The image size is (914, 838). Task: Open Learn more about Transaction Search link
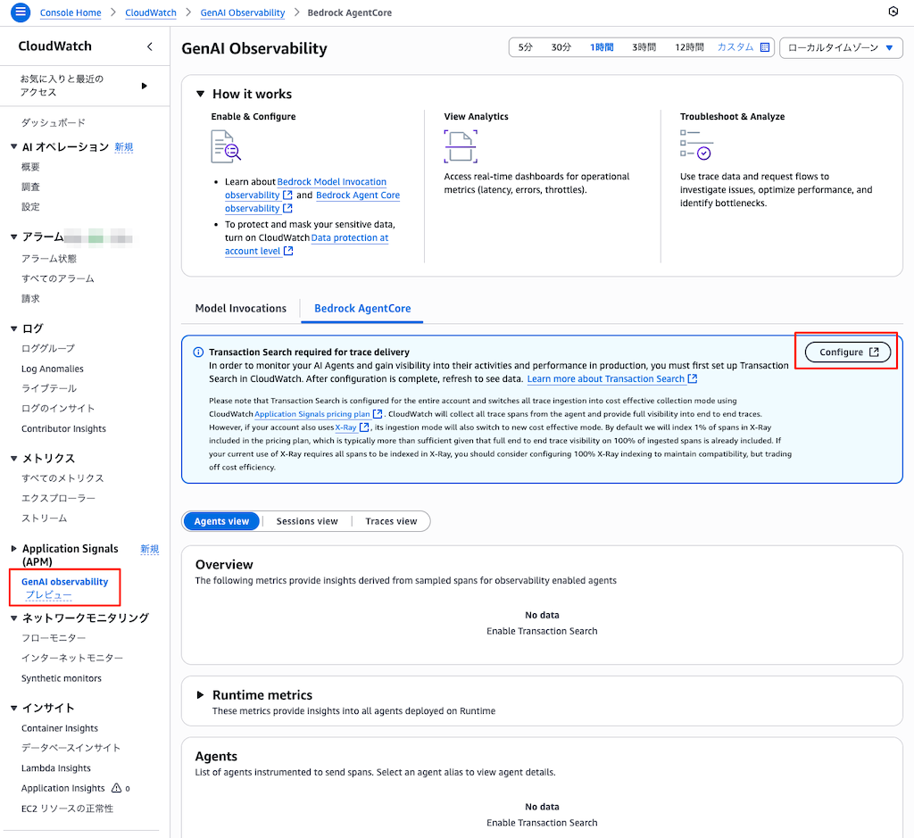(606, 378)
